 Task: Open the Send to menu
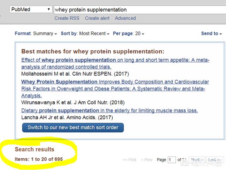[x=212, y=33]
